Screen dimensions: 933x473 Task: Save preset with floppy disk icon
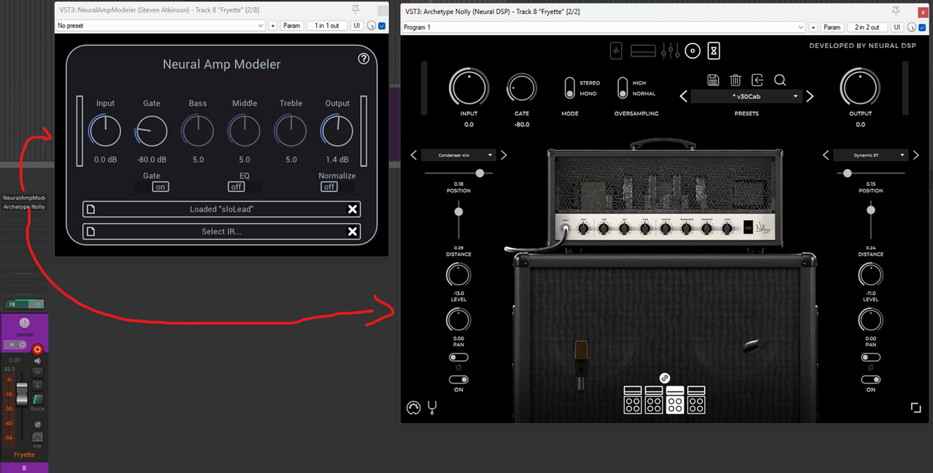tap(714, 80)
